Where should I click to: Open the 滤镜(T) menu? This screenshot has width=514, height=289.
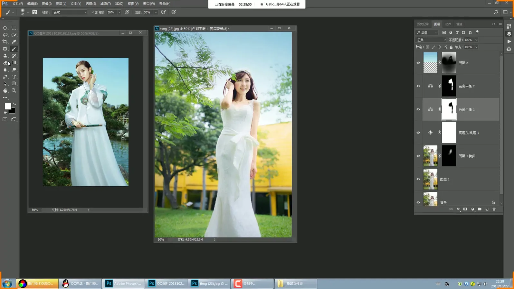pos(105,4)
